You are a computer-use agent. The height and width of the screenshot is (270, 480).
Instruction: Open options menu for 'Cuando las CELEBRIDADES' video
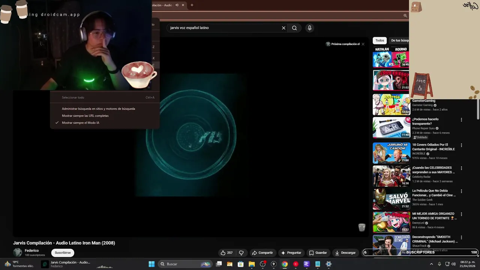[461, 168]
